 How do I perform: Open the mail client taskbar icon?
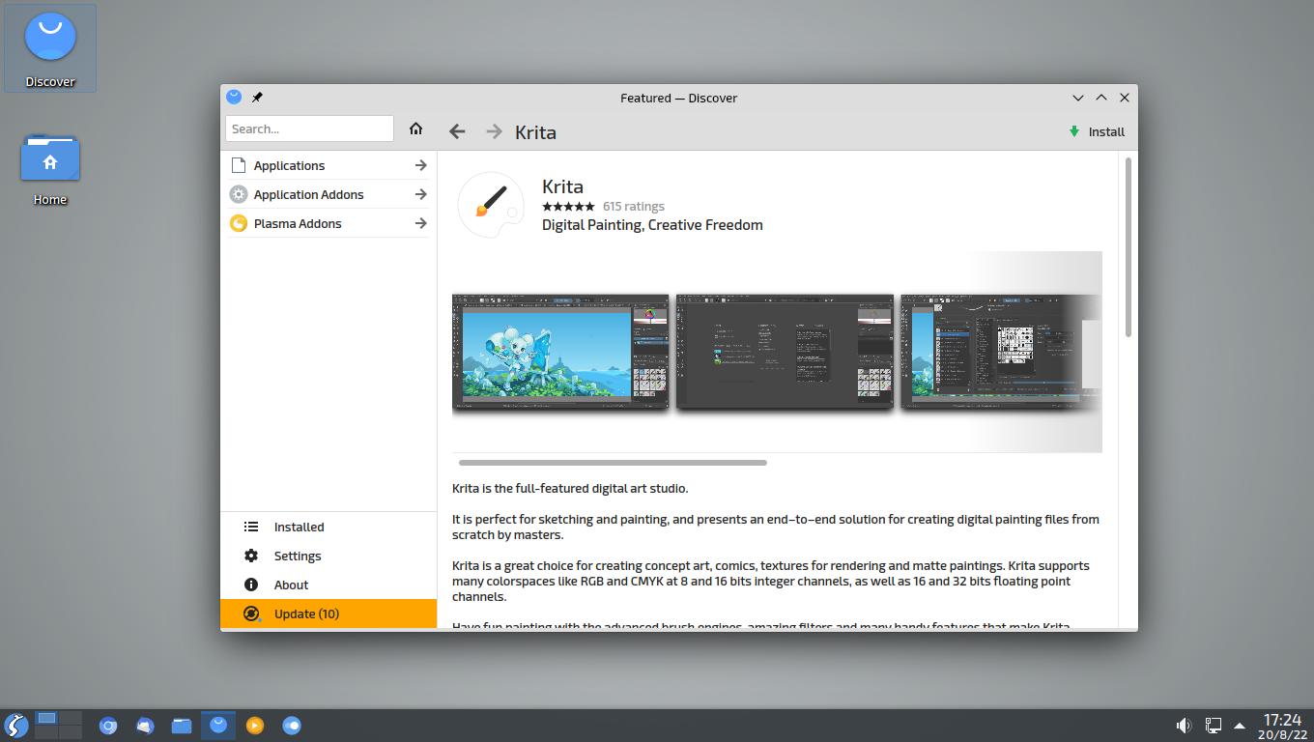(145, 726)
